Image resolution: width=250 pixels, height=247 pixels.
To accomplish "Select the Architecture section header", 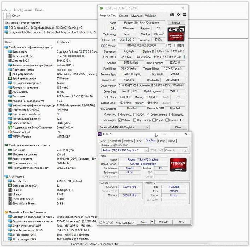I will pyautogui.click(x=14, y=177).
